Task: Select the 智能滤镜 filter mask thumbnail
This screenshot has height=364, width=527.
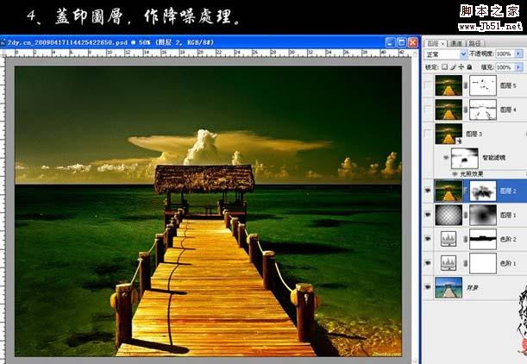Action: click(465, 158)
